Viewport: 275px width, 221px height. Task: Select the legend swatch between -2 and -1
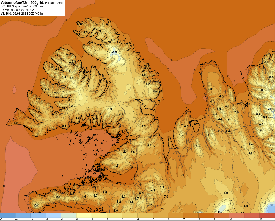tap(54, 216)
